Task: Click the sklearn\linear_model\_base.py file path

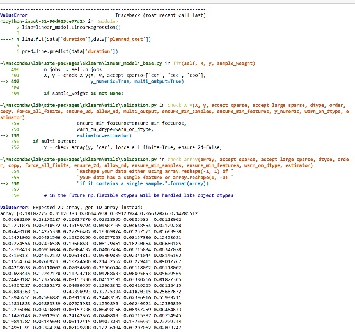Action: point(81,63)
